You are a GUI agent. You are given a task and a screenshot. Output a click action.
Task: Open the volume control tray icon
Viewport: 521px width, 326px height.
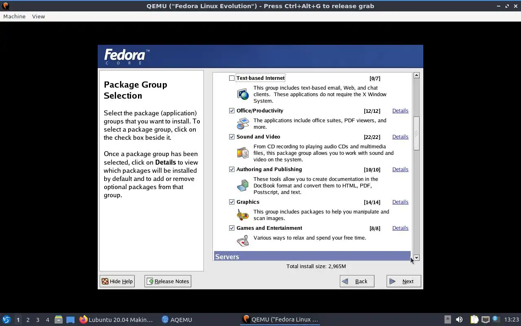459,319
